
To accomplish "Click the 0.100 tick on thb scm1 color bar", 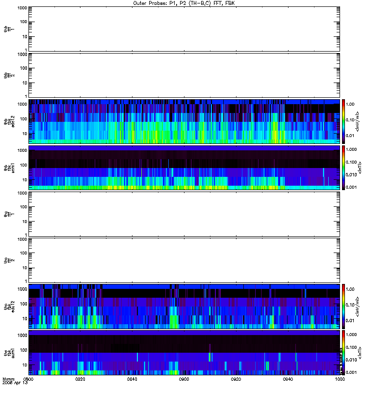I will click(351, 162).
